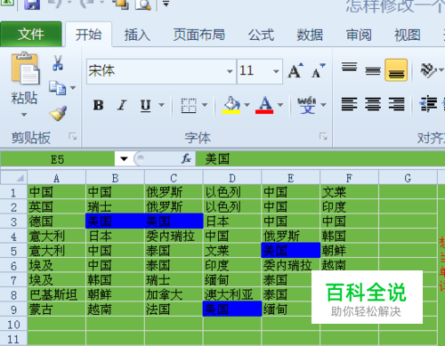Open the 公式 tab

(261, 35)
